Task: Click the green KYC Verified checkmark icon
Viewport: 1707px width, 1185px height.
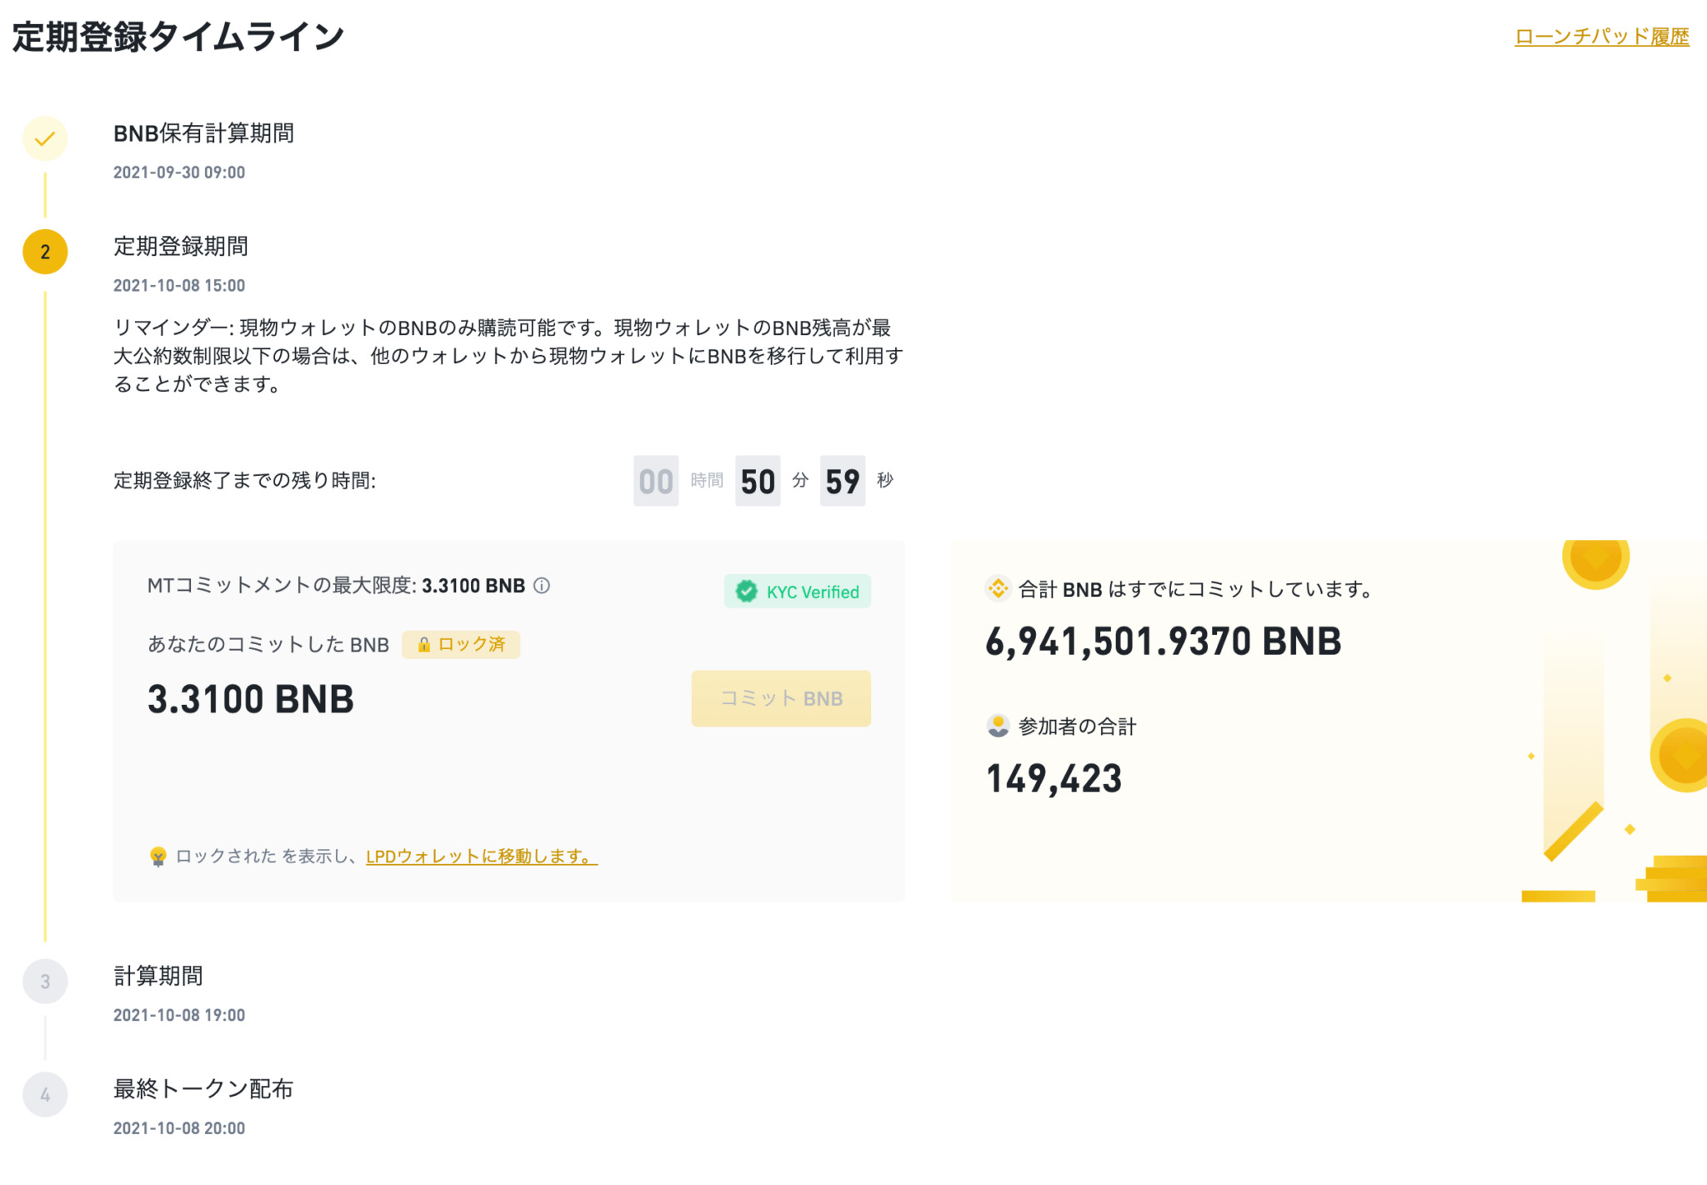Action: 746,592
